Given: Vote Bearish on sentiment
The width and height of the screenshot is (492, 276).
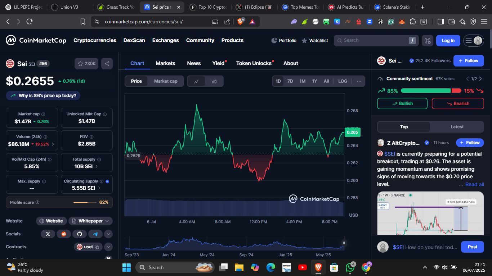Looking at the screenshot, I should [458, 103].
